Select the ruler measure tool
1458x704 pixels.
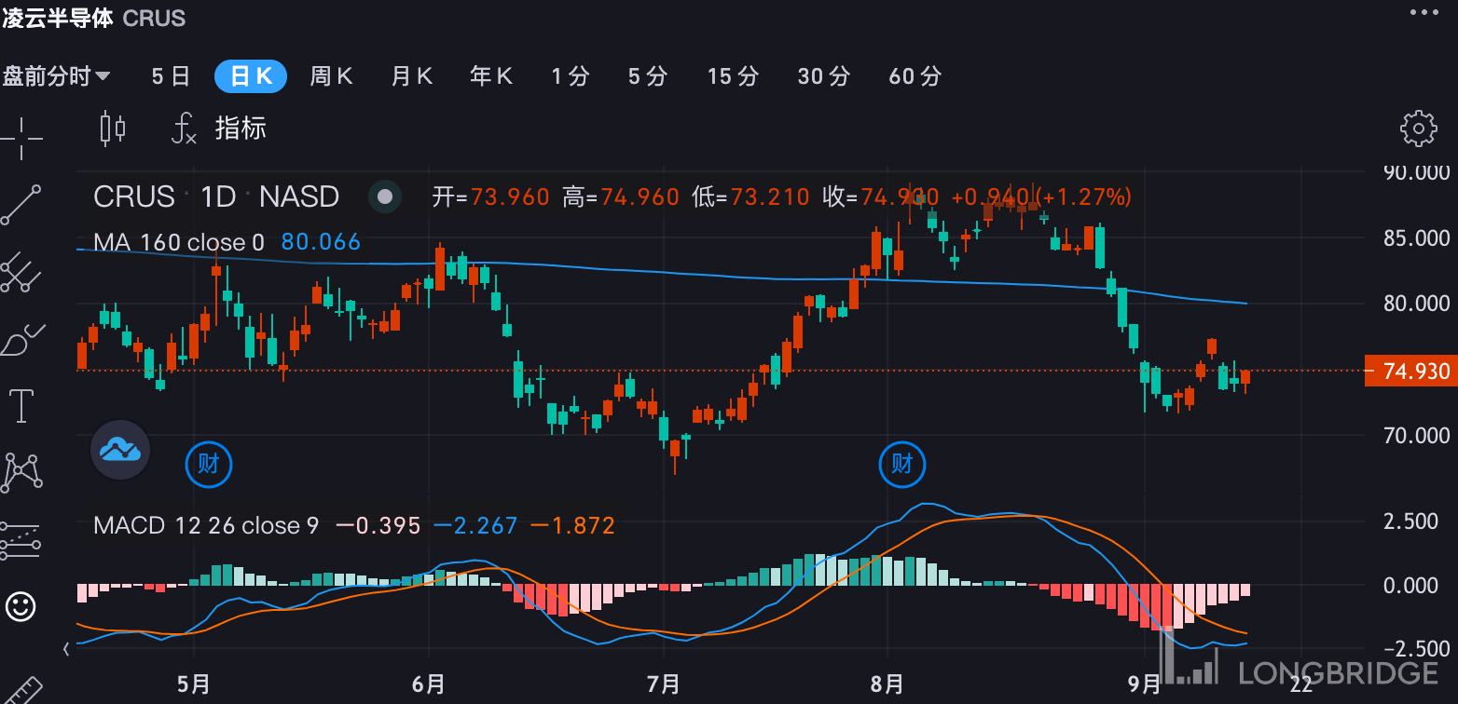coord(23,689)
